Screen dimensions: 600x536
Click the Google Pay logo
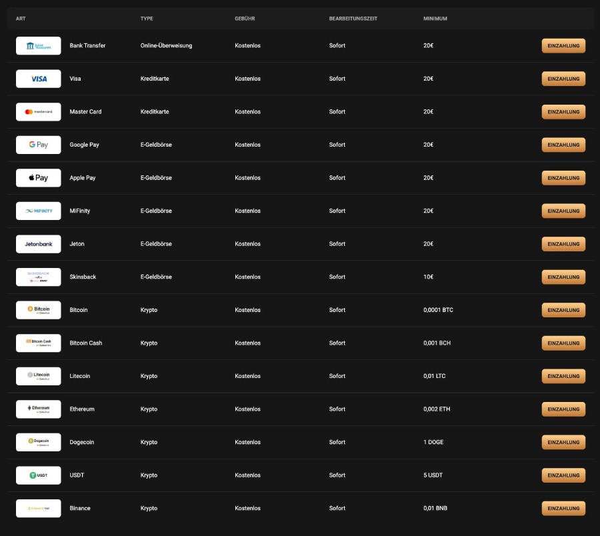38,145
